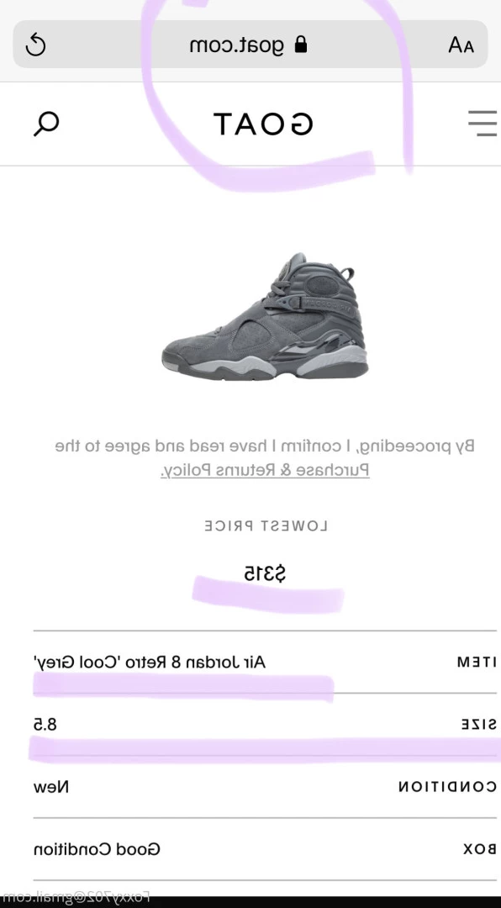Tap the CONDITION row label
This screenshot has height=908, width=501.
(x=447, y=787)
